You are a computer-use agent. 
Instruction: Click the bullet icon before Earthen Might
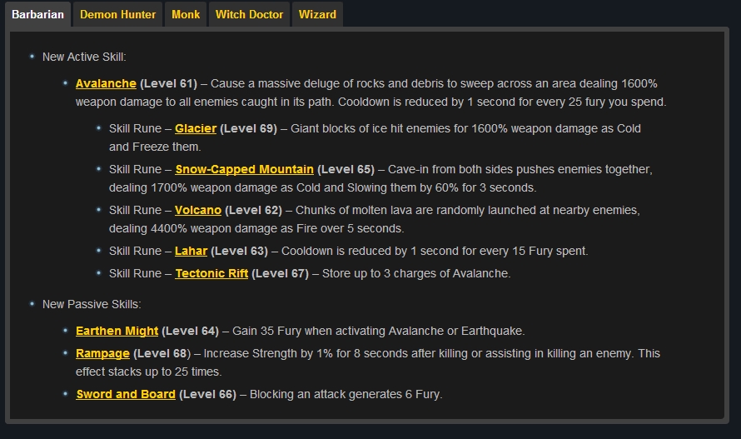point(65,330)
